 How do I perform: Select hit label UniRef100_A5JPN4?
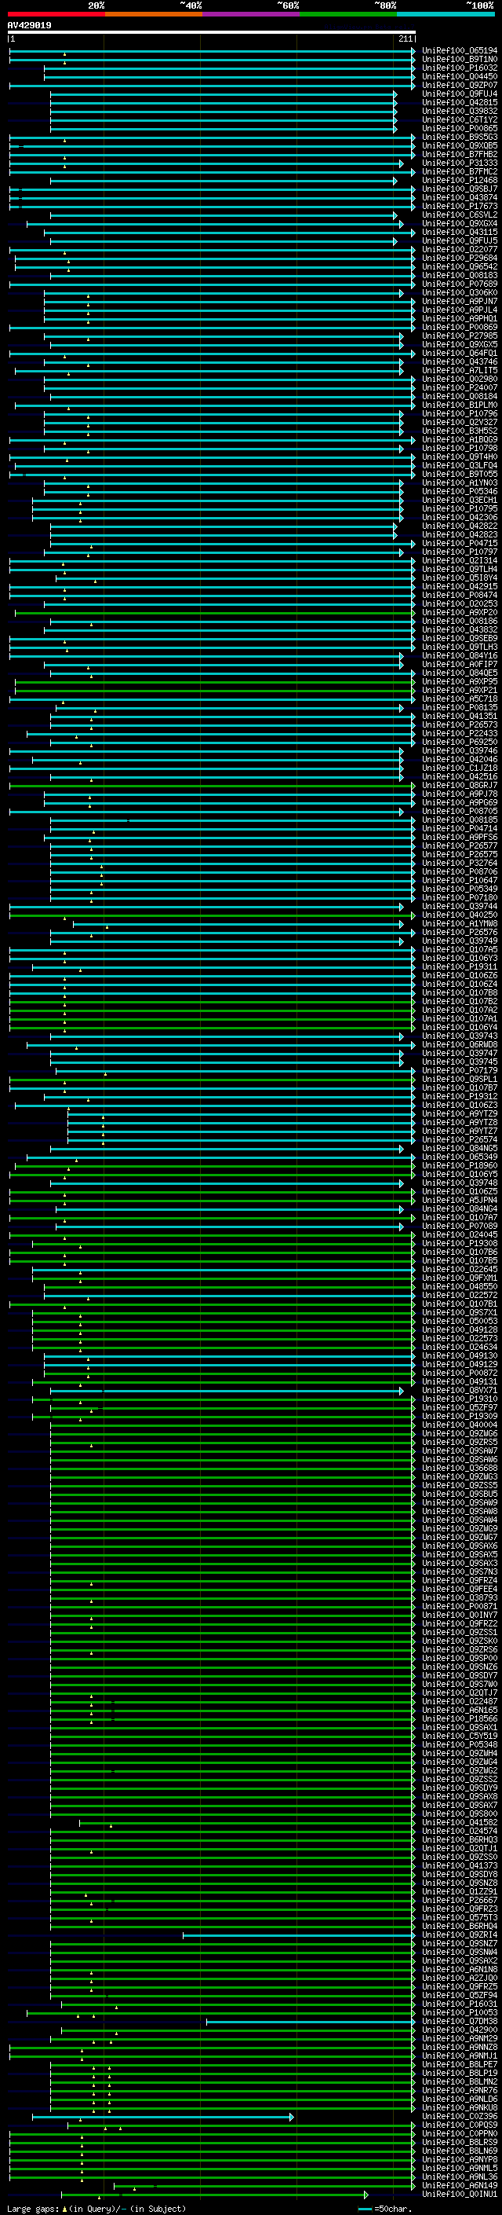[460, 1201]
